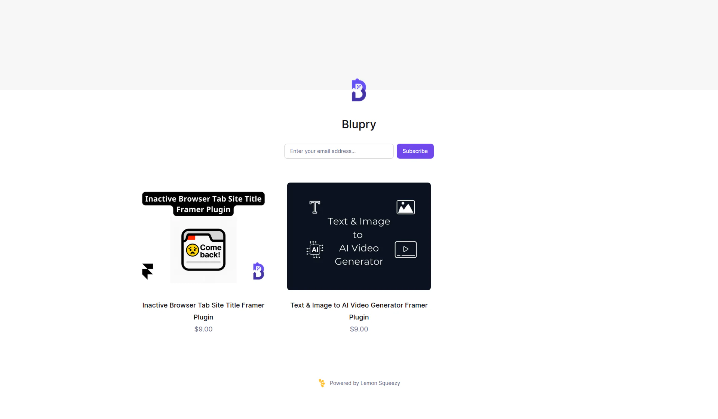Screen dimensions: 718x419
Task: Click the $9.00 price under Inactive Browser Tab plugin
Action: point(203,329)
